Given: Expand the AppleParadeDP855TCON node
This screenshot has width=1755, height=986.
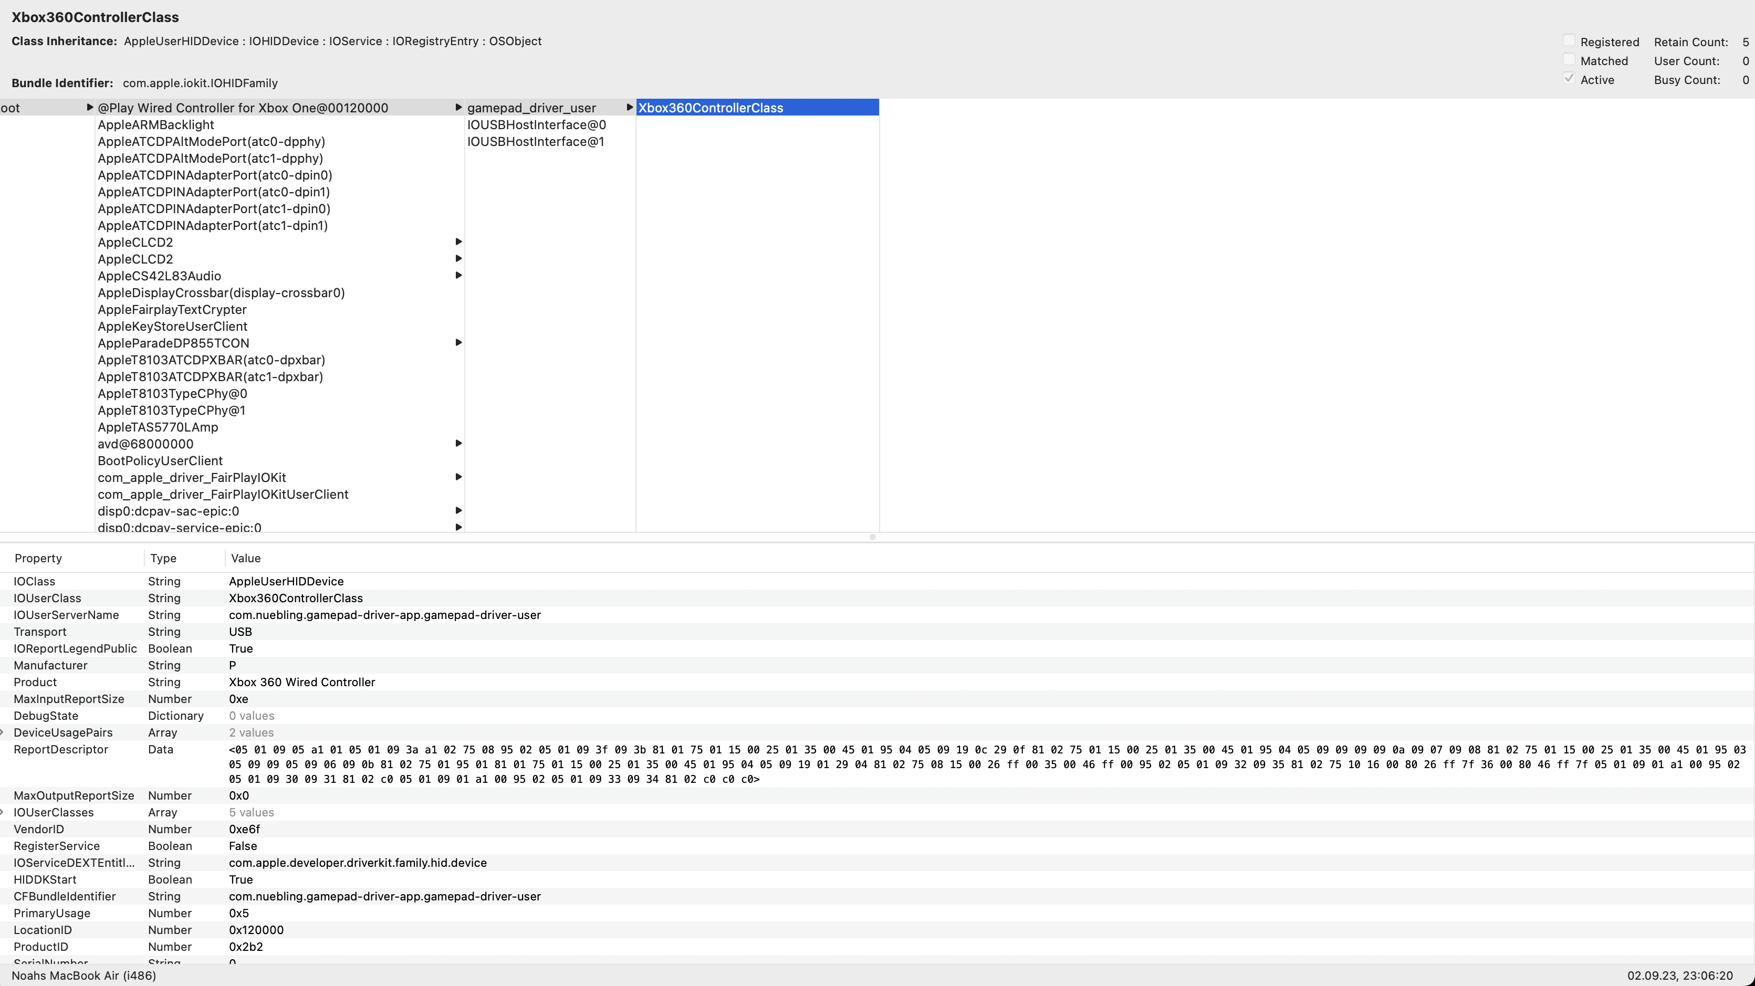Looking at the screenshot, I should pos(458,342).
